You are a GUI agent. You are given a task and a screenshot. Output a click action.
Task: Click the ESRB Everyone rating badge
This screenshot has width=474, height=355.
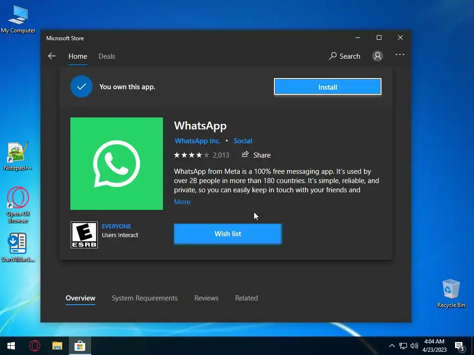coord(84,234)
